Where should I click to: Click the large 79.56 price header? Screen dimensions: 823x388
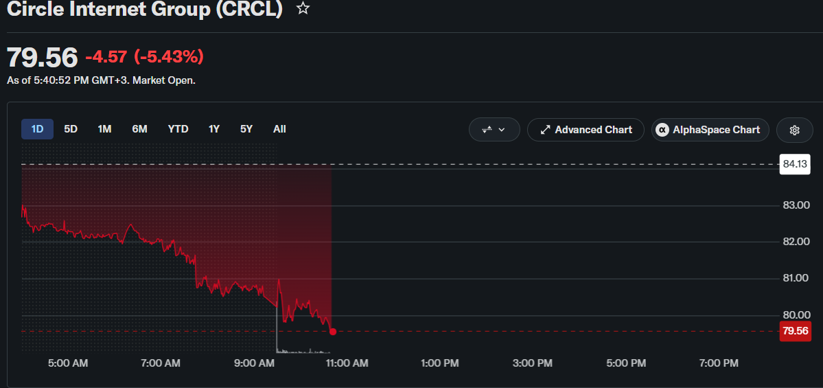click(43, 57)
